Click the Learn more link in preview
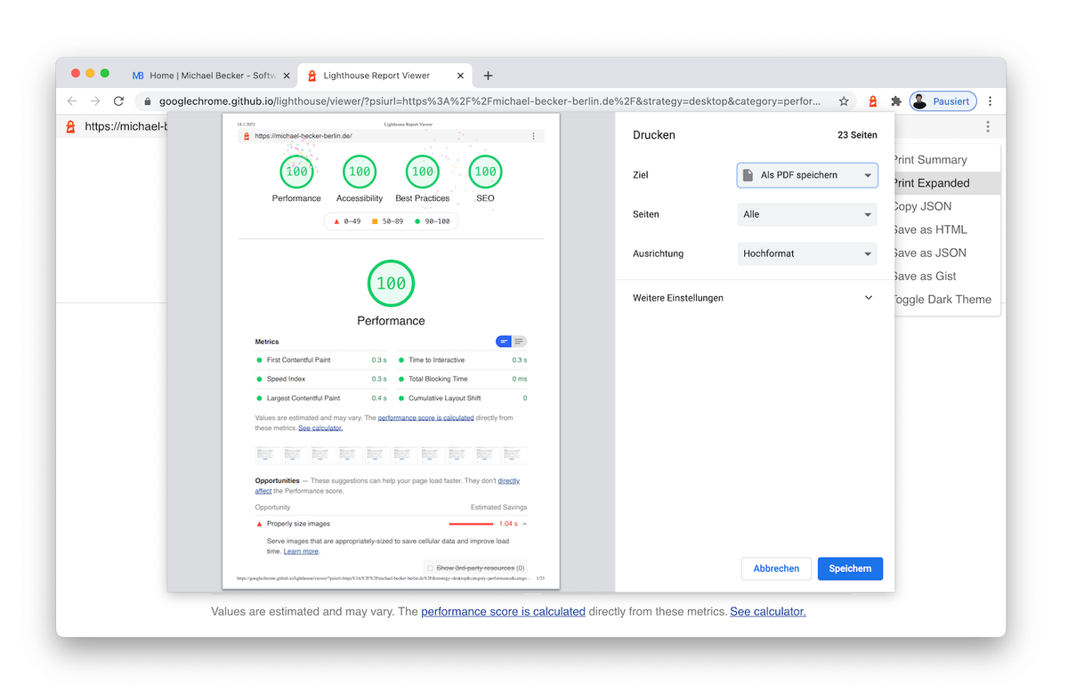Image resolution: width=1068 pixels, height=691 pixels. click(x=301, y=551)
